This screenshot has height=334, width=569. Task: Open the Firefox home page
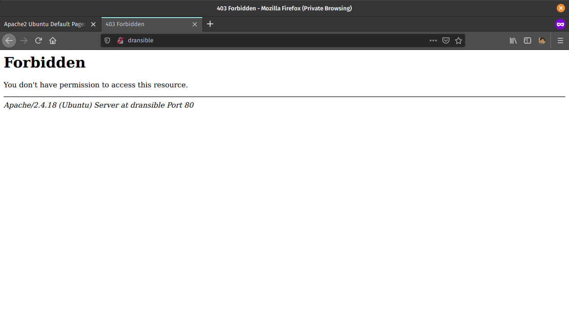53,41
